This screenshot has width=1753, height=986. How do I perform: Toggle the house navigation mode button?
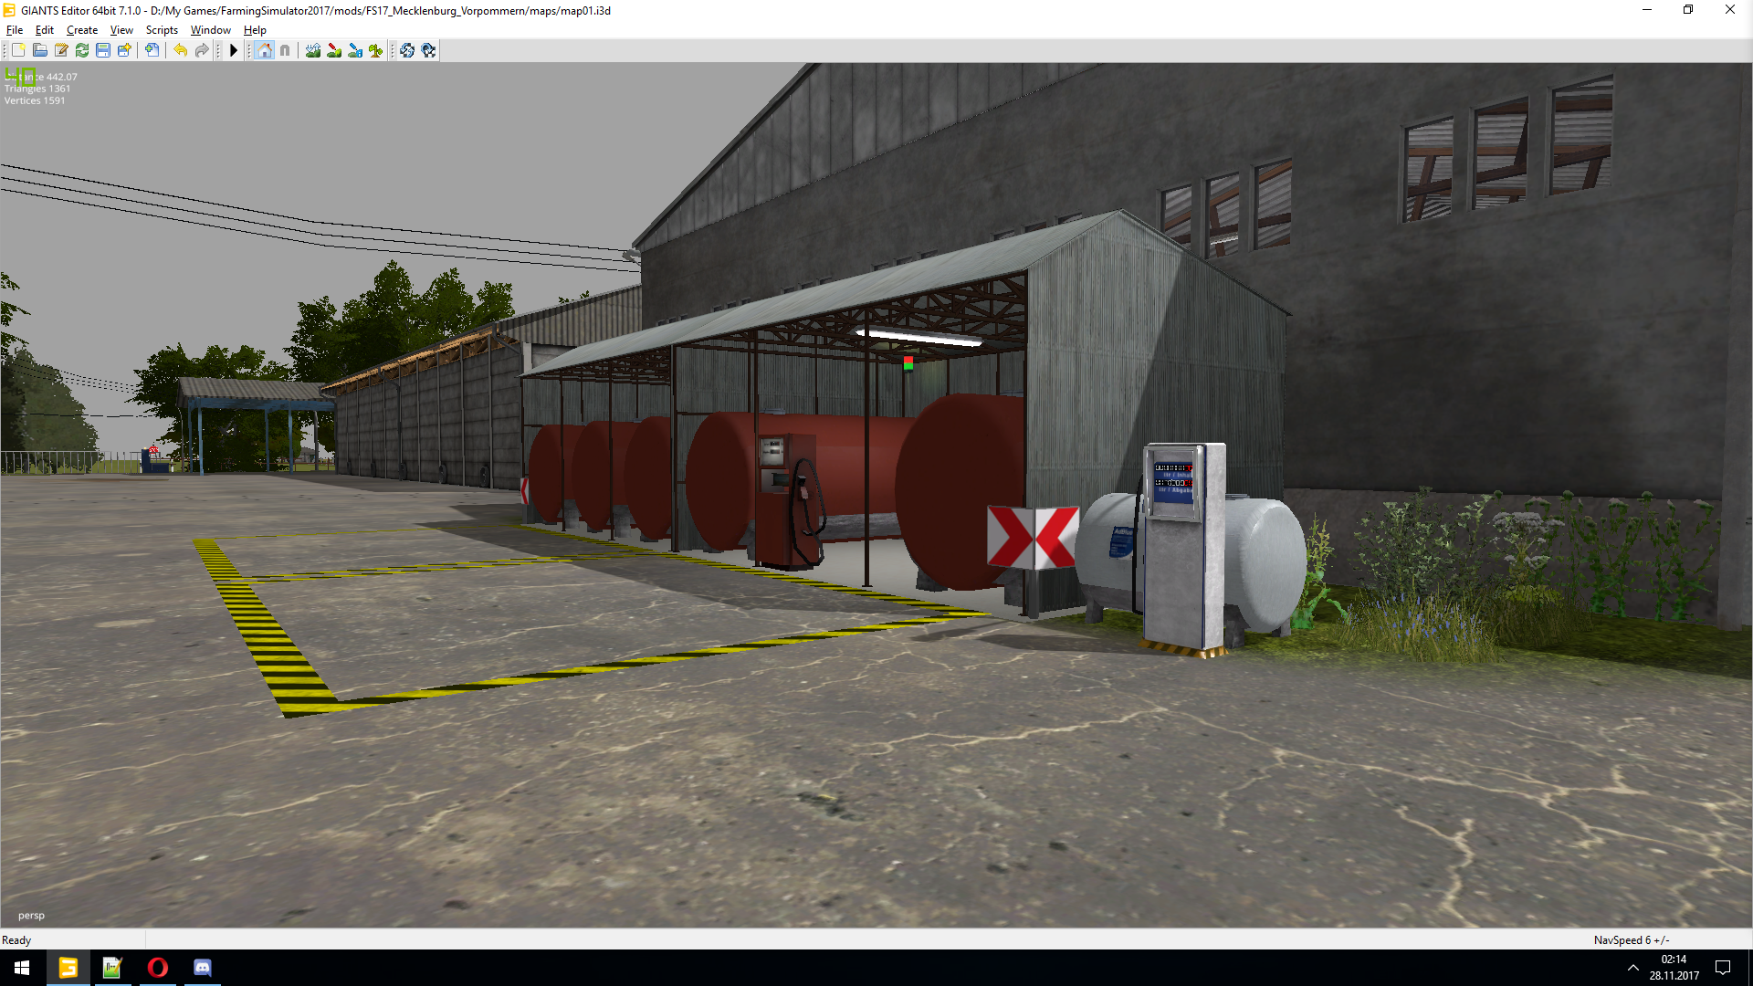click(264, 50)
